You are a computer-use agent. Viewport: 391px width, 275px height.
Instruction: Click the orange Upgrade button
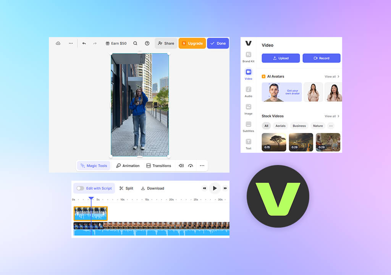(192, 44)
